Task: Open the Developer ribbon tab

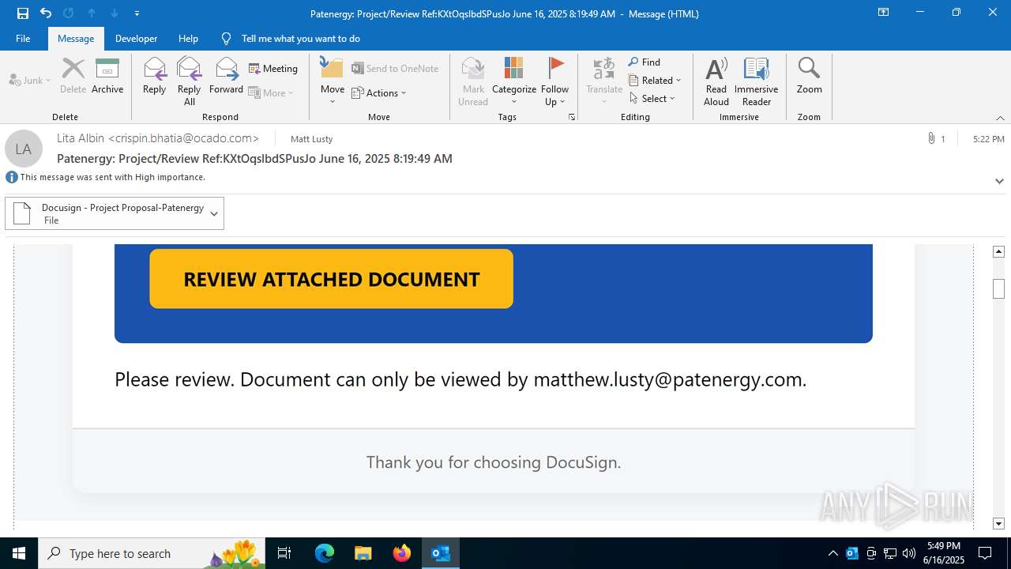Action: (136, 38)
